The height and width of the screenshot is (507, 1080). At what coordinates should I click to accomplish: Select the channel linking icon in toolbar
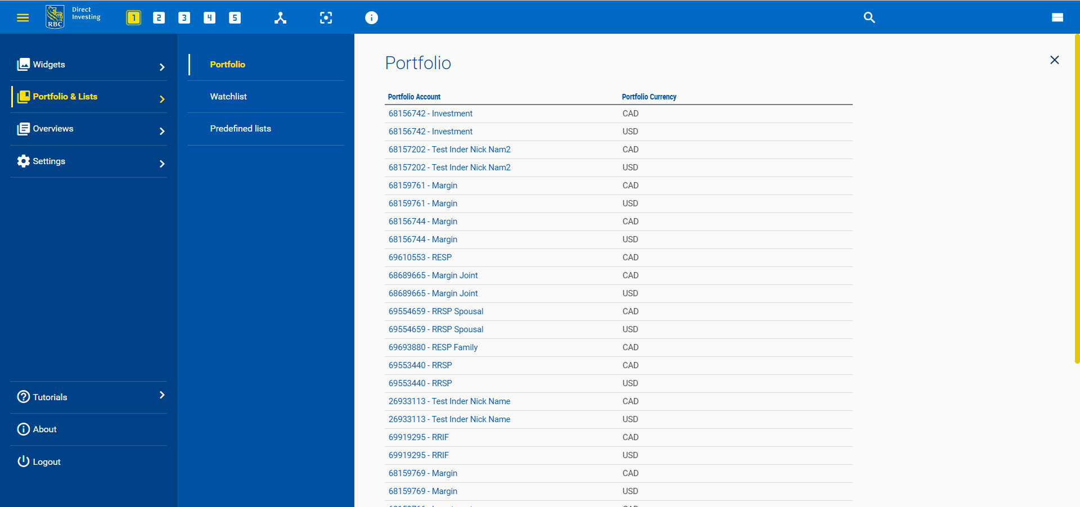tap(281, 17)
